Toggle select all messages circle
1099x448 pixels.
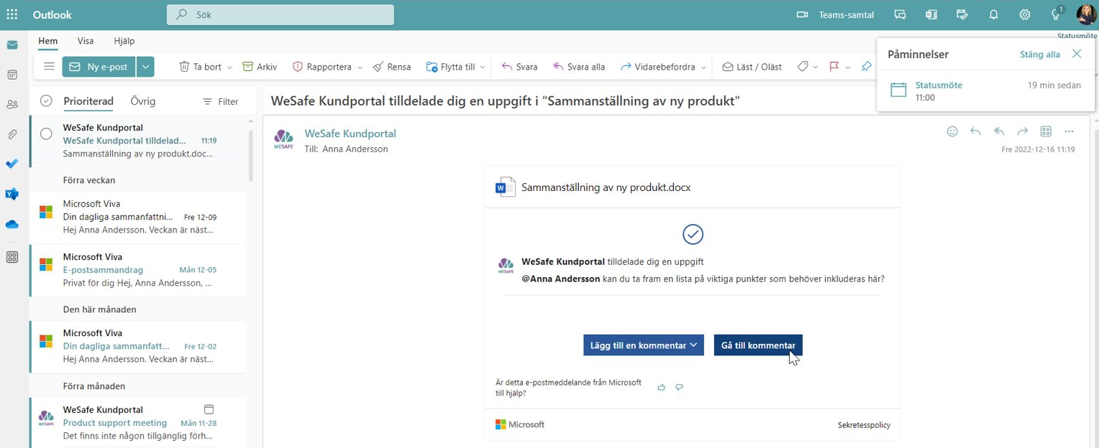46,101
